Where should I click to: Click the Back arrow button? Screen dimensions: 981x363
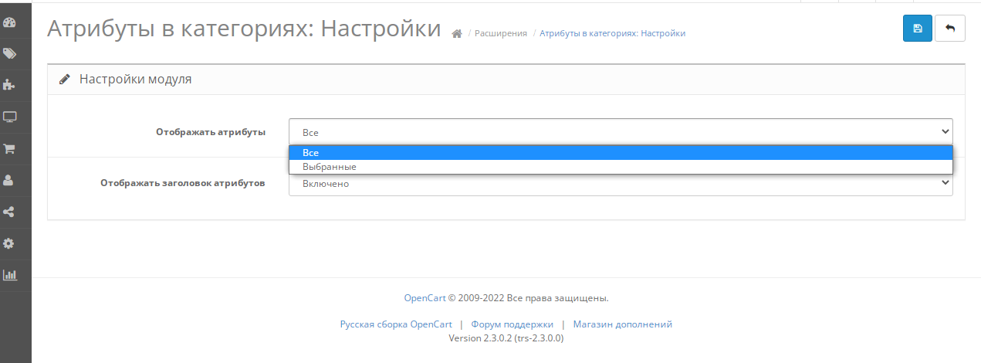(949, 29)
